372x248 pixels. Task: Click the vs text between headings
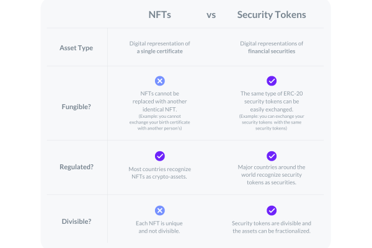coord(211,15)
